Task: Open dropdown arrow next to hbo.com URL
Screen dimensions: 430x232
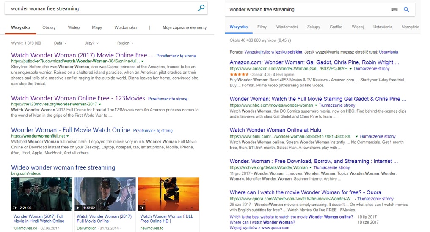Action: [x=316, y=105]
